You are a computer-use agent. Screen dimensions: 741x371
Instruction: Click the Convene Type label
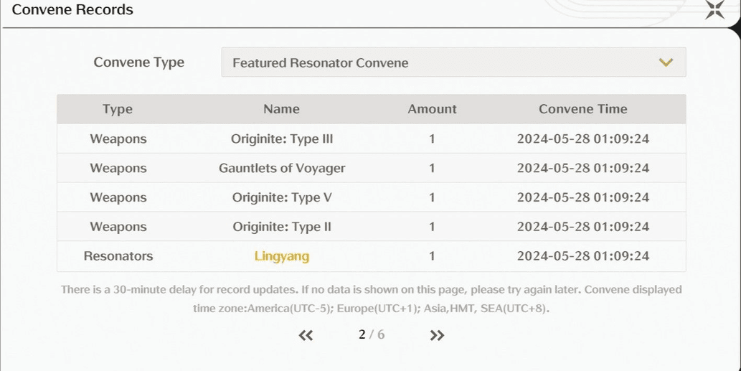pyautogui.click(x=139, y=62)
